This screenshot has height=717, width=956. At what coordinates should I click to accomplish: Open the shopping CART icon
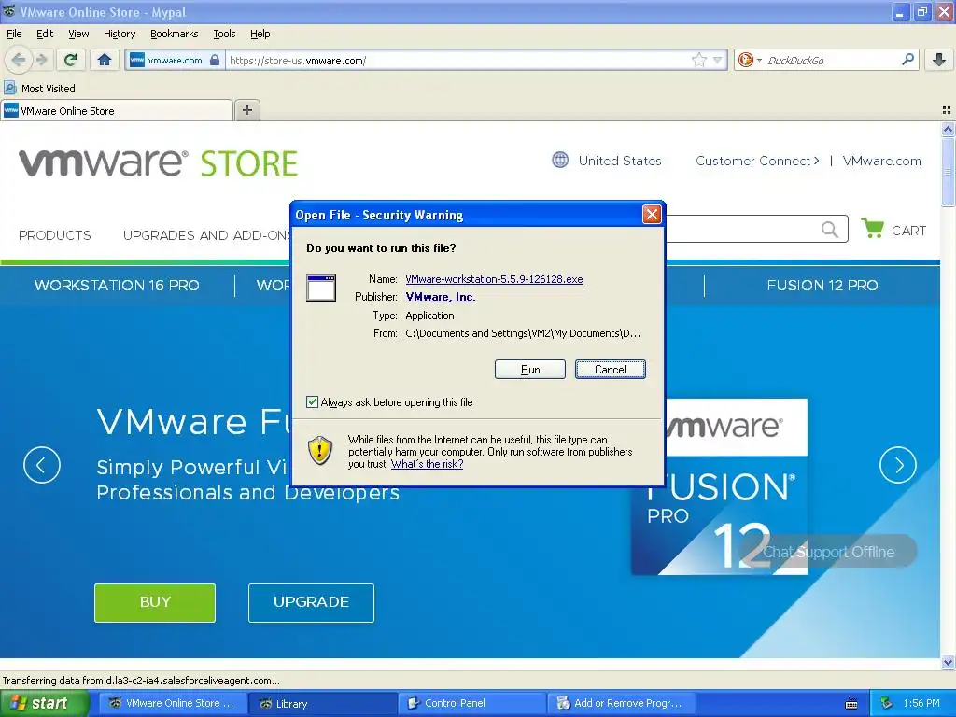(x=873, y=228)
